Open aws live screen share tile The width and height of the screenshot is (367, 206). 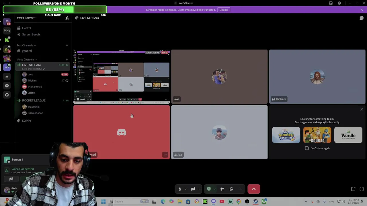122,77
